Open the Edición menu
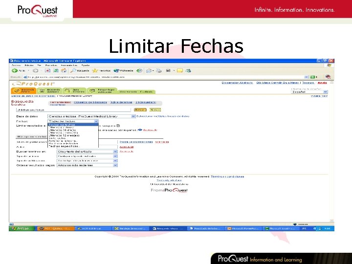This screenshot has width=352, height=264. [29, 66]
